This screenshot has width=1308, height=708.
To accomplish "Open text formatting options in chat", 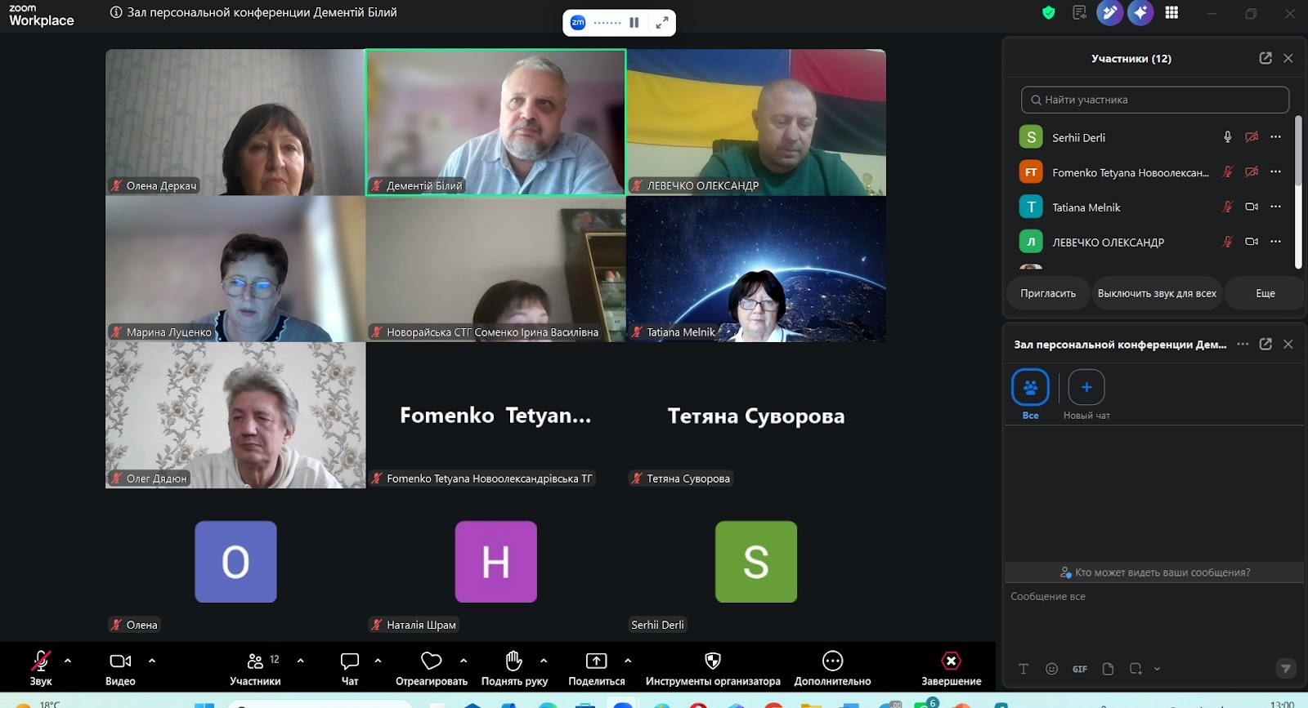I will click(x=1024, y=669).
